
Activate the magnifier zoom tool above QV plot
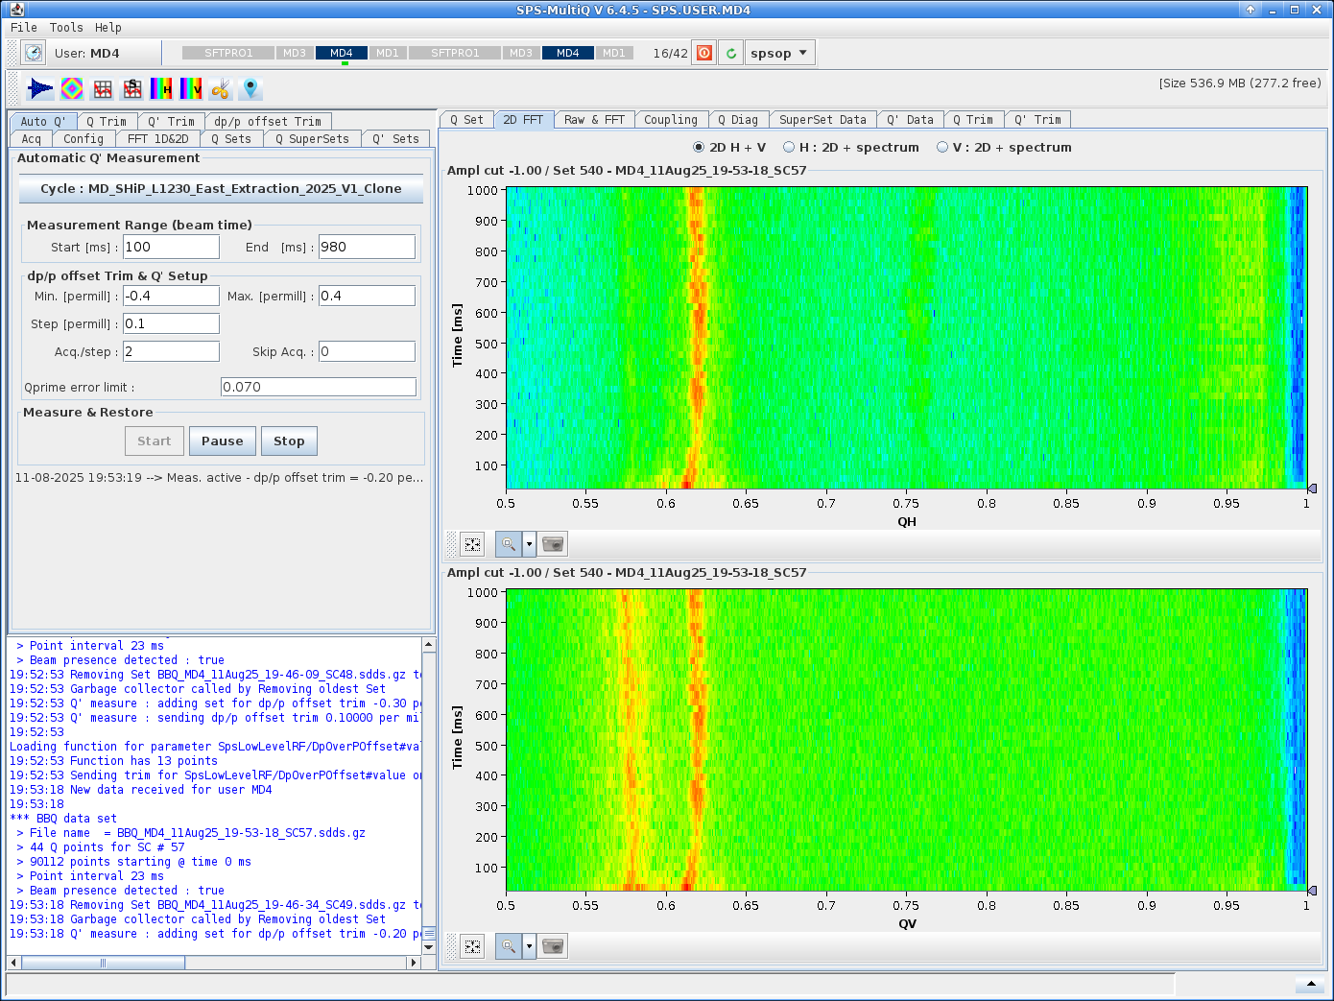[508, 945]
